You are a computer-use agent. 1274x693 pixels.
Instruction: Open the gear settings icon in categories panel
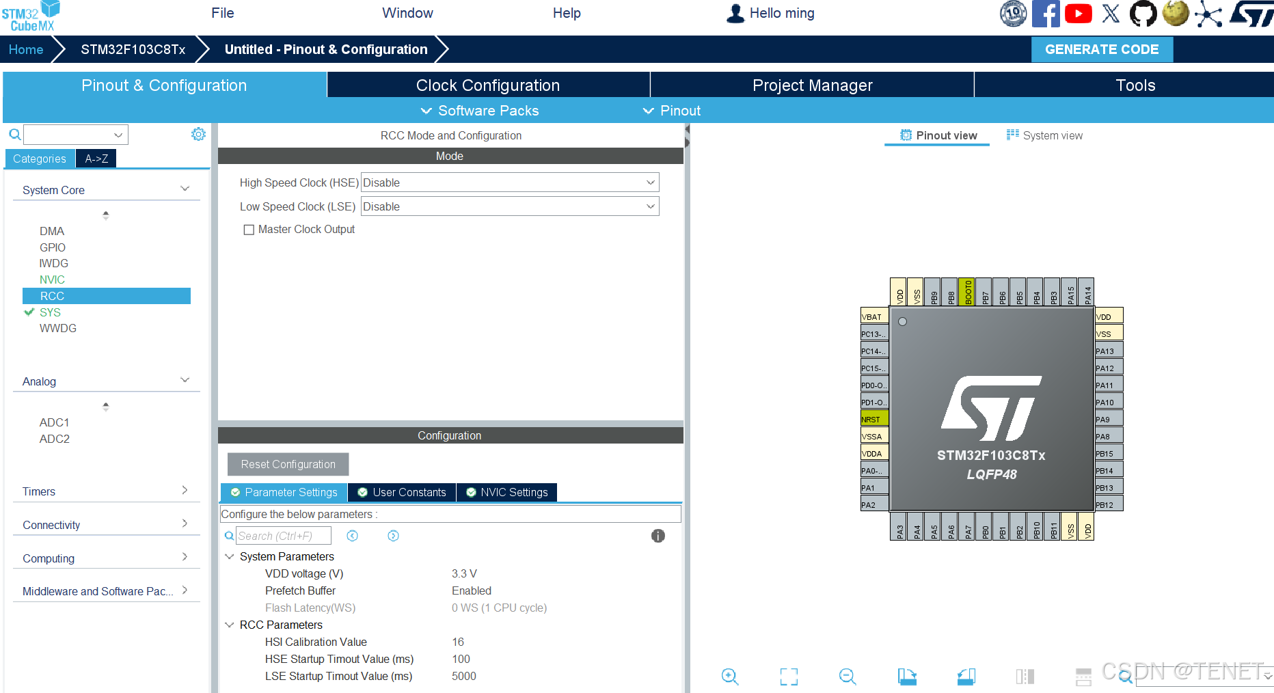[198, 134]
